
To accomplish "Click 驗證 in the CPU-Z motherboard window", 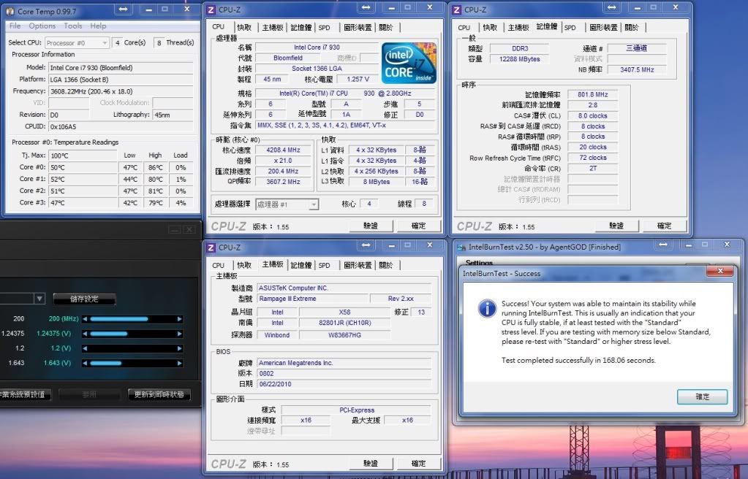I will point(371,463).
